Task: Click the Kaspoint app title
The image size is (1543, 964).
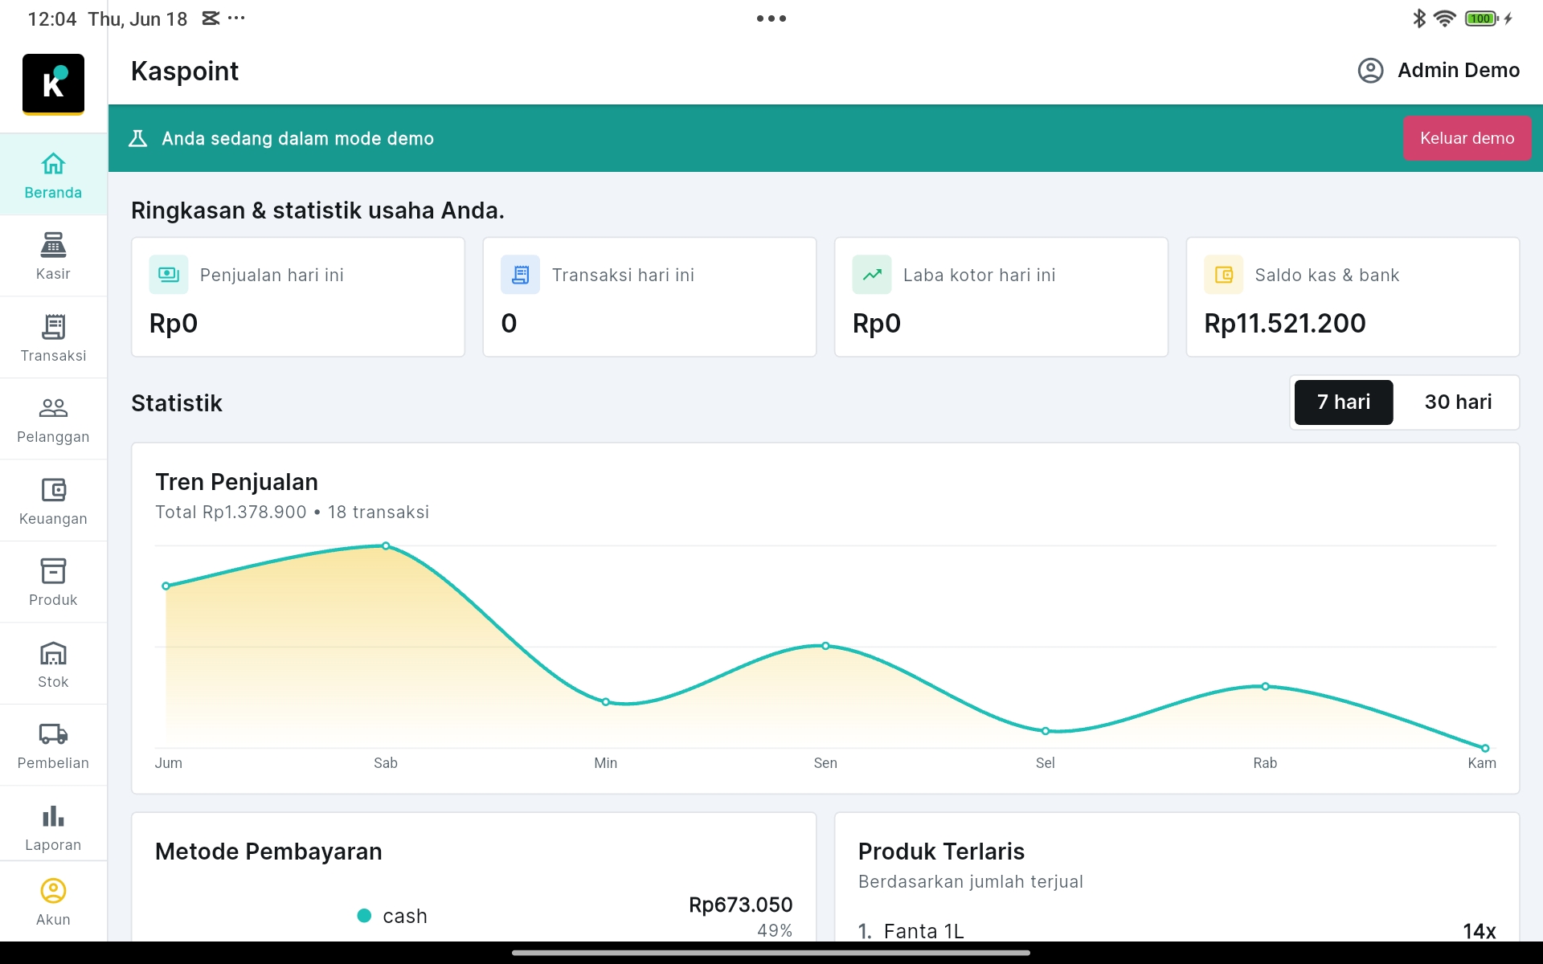Action: 185,71
